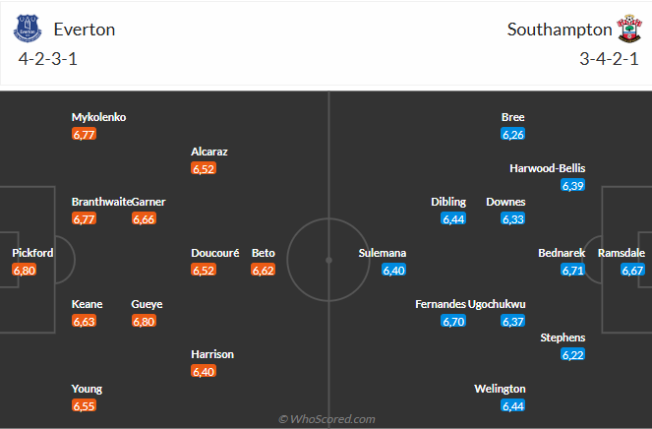Select Gueye's 6,80 rating badge
This screenshot has width=652, height=429.
pos(145,321)
